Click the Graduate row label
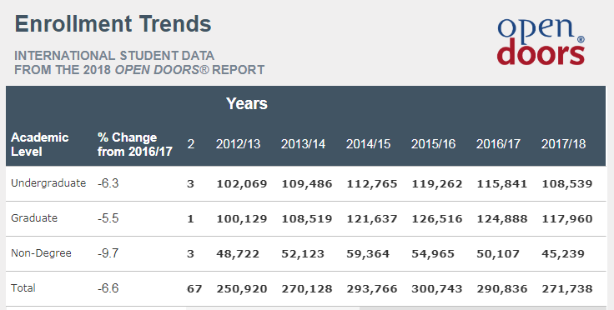614x310 pixels. (34, 218)
